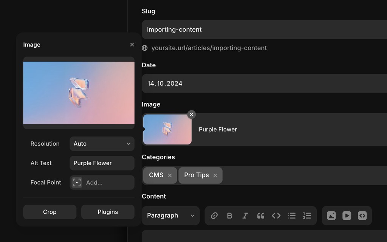Screen dimensions: 387x242
Task: Toggle bold formatting in the content toolbar
Action: click(229, 215)
